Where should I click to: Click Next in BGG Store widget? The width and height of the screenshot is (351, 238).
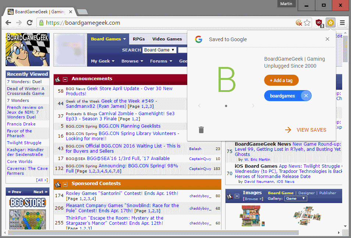coord(40,192)
